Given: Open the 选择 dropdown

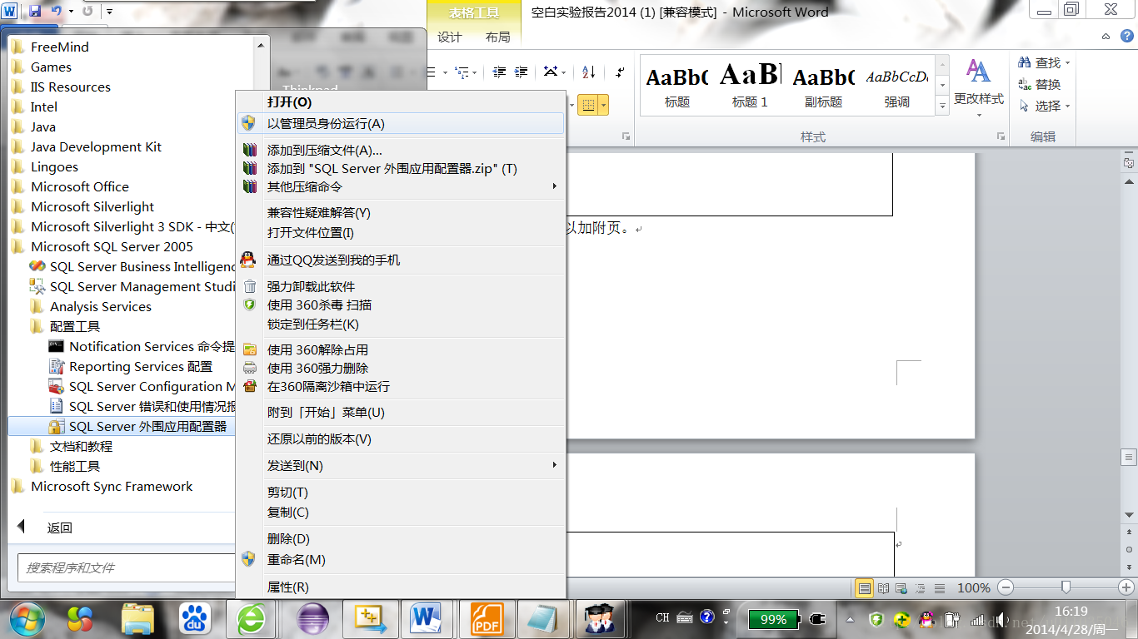Looking at the screenshot, I should (x=1045, y=106).
